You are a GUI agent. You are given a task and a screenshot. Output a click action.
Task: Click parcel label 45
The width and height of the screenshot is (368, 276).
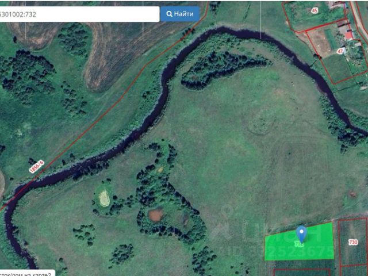click(x=315, y=10)
